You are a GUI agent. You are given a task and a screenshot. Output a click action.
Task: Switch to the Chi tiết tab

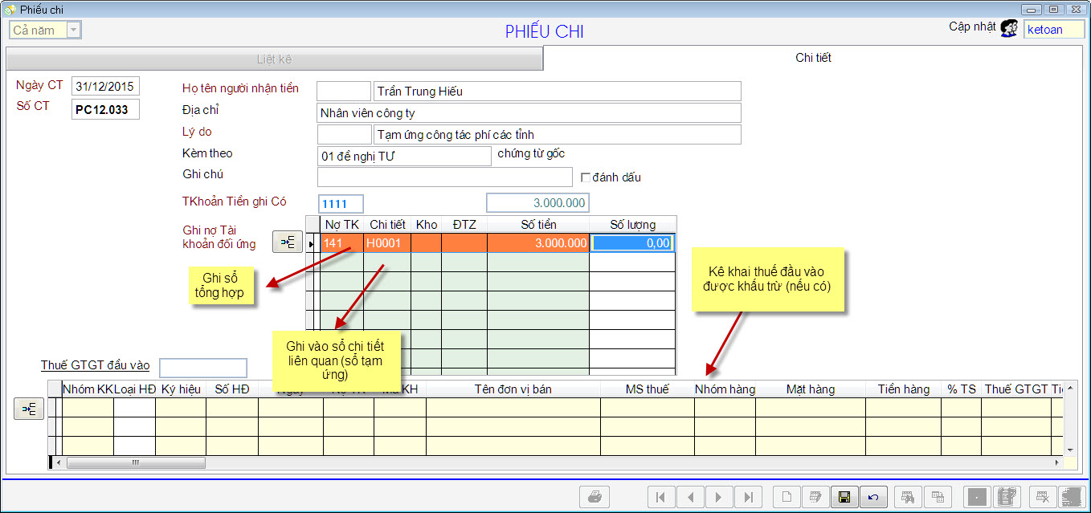point(813,58)
